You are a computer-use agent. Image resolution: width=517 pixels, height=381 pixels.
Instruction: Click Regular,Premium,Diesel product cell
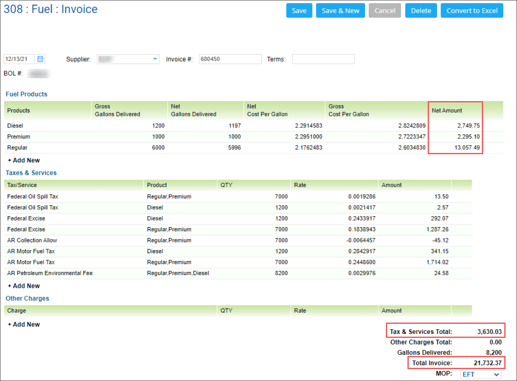178,273
